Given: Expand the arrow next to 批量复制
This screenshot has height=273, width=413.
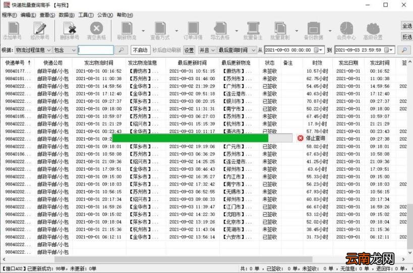Looking at the screenshot, I should coord(297,31).
